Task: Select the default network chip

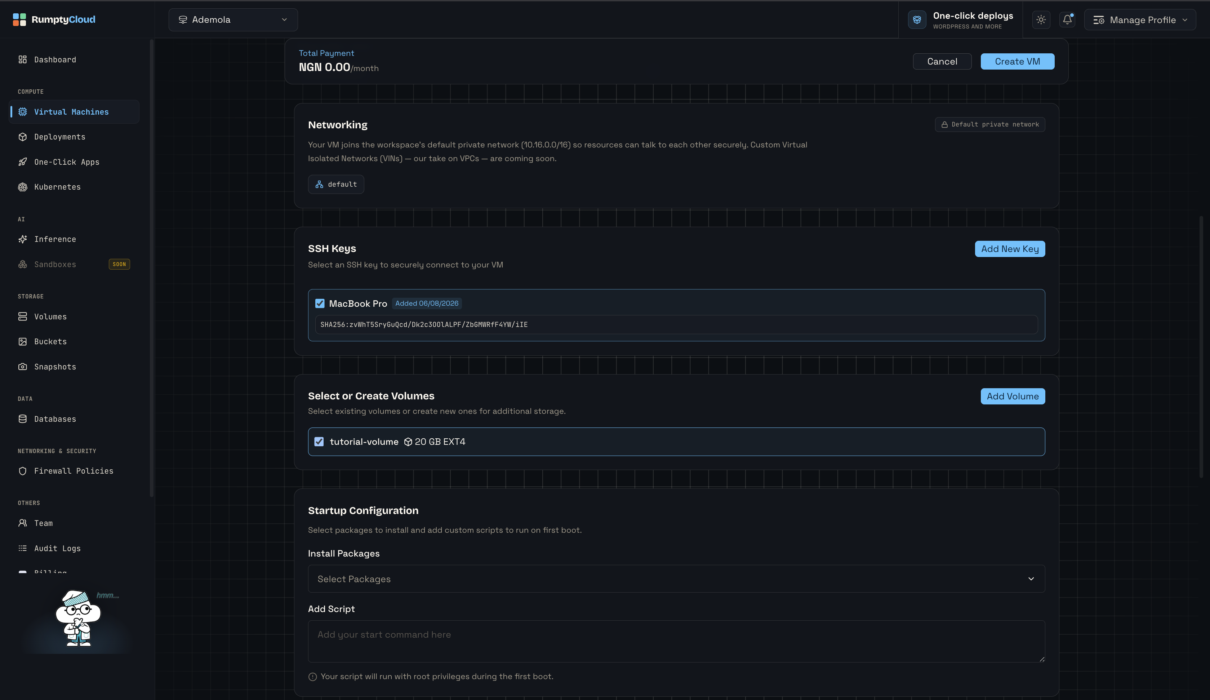Action: pos(336,185)
